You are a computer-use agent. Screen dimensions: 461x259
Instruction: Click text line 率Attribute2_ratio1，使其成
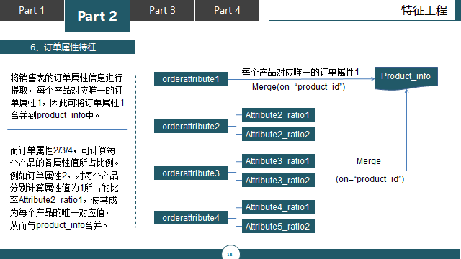63,200
